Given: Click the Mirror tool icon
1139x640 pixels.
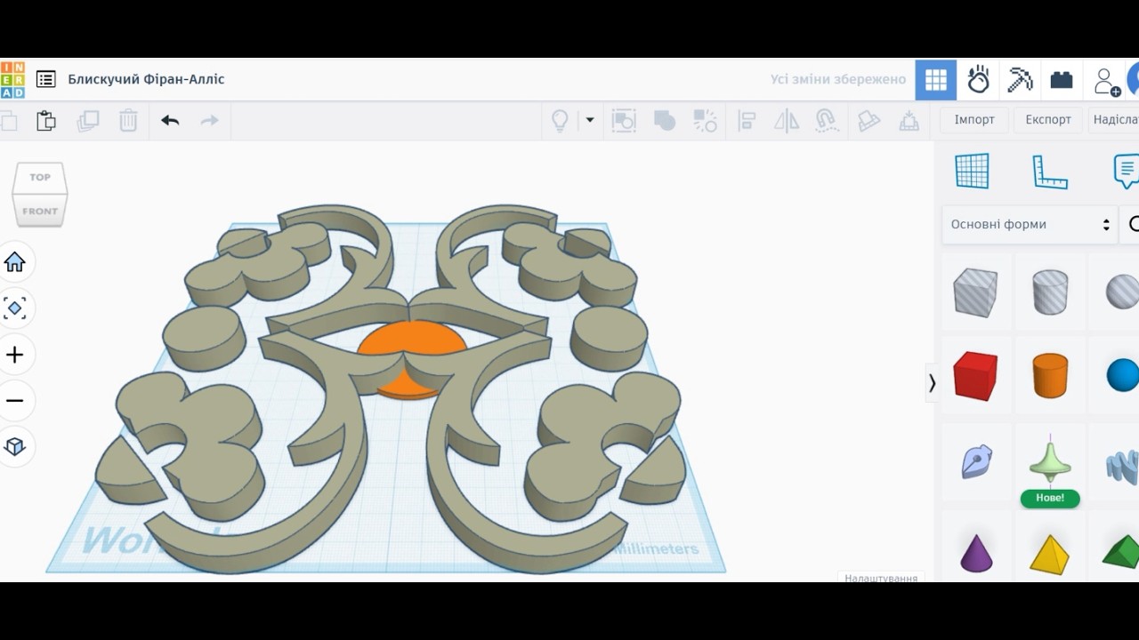Looking at the screenshot, I should pos(787,121).
